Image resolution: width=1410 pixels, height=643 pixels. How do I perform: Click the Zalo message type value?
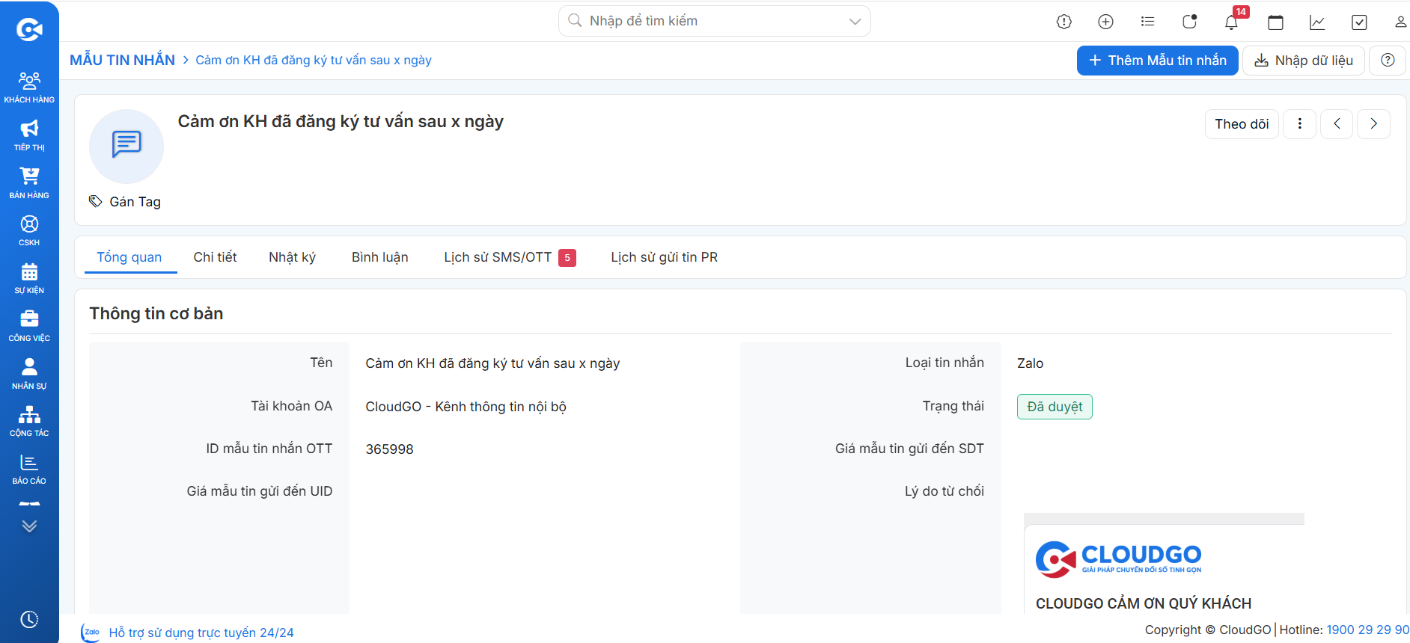[x=1030, y=363]
